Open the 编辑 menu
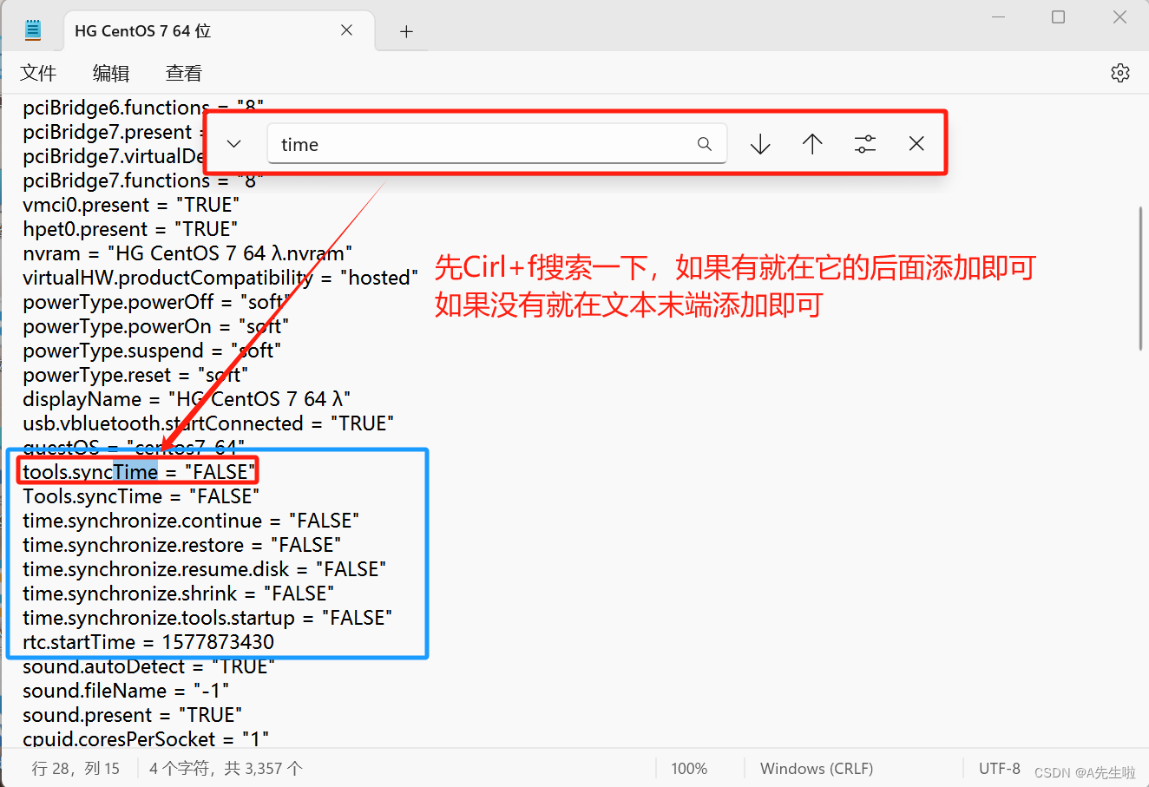This screenshot has width=1149, height=787. point(111,73)
